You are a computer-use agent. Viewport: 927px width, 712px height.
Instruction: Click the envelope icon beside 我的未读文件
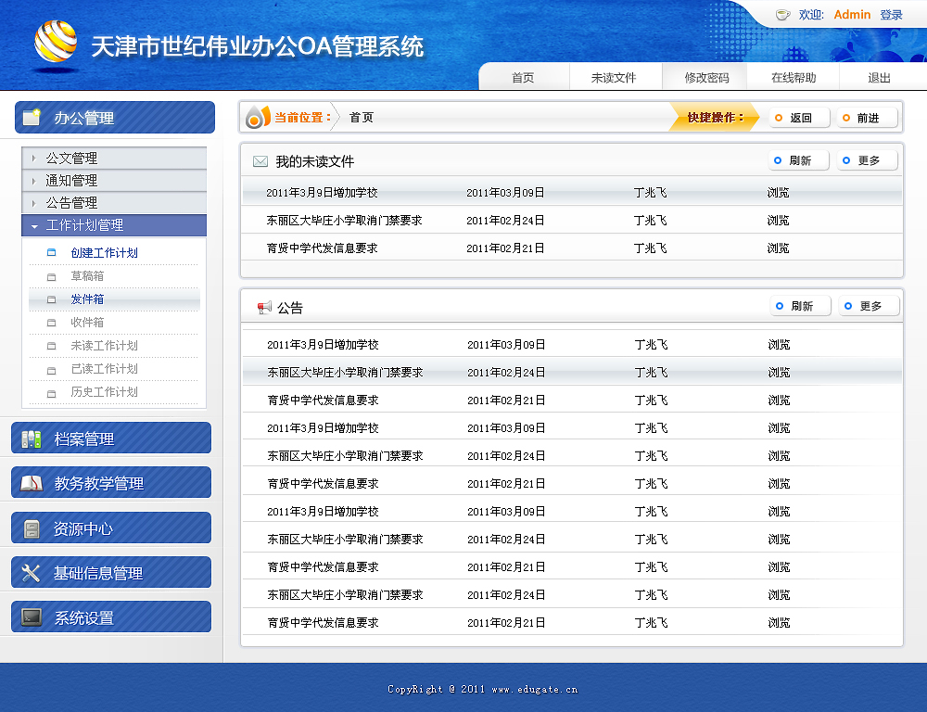[x=260, y=161]
